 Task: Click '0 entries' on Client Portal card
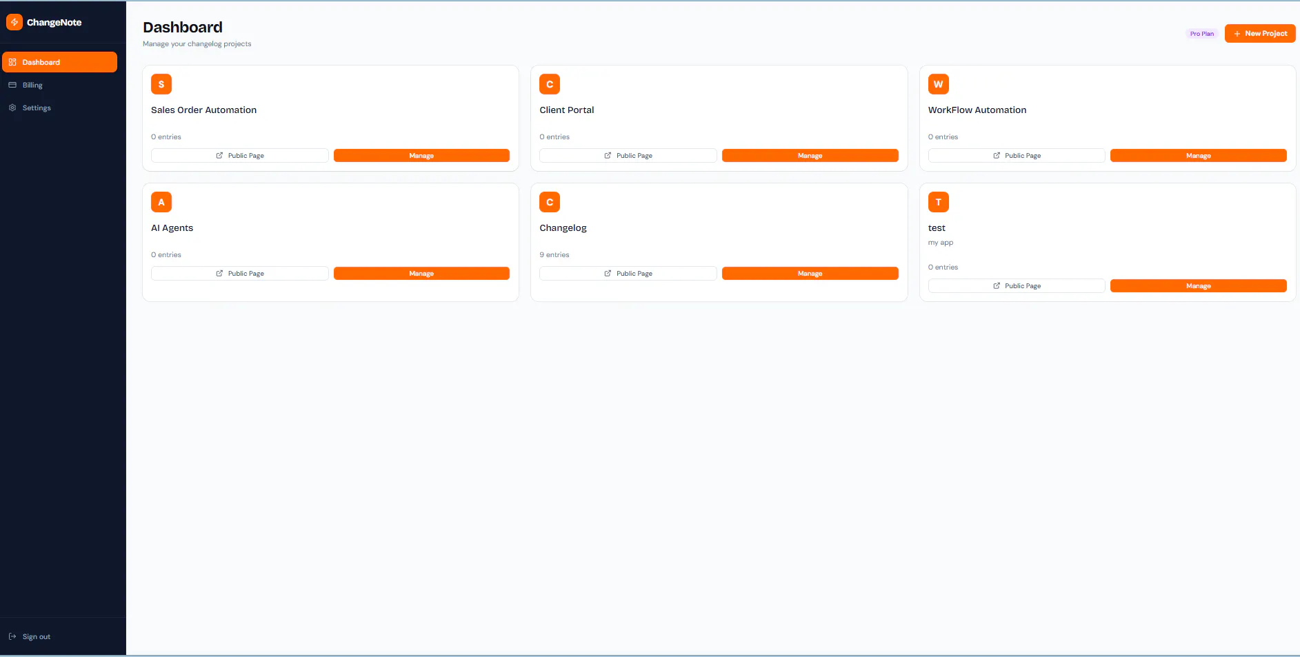pyautogui.click(x=554, y=137)
